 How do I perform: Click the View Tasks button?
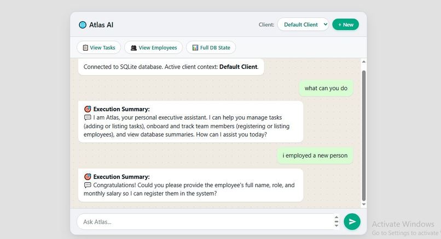tap(98, 47)
